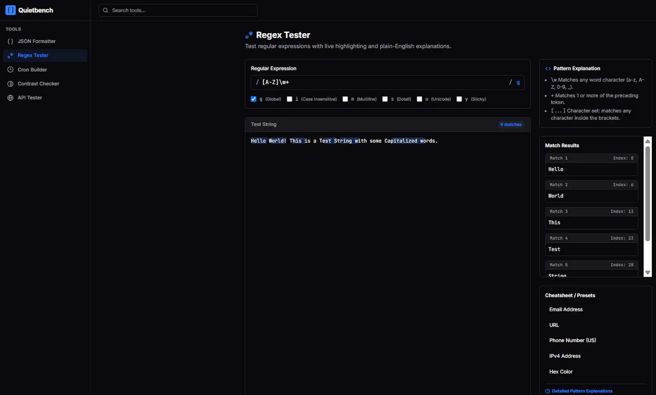This screenshot has height=395, width=656.
Task: Open JSON Formatter tool
Action: [45, 41]
